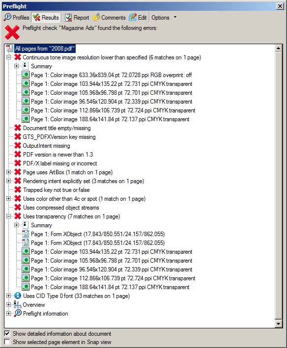Expand Summary under Continuous tone image resolution
The height and width of the screenshot is (348, 287).
(16, 66)
